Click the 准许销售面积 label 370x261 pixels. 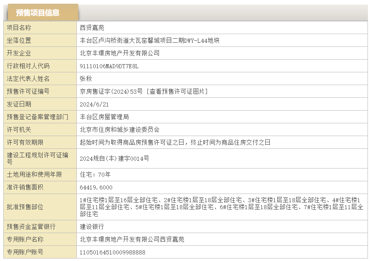coord(25,187)
